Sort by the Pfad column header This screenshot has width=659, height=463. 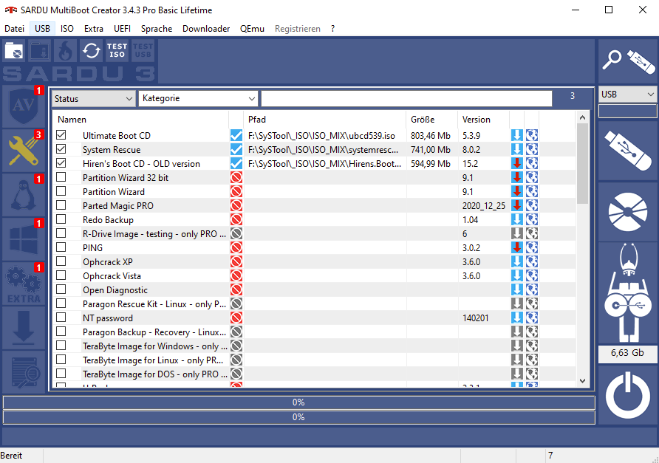pyautogui.click(x=324, y=120)
